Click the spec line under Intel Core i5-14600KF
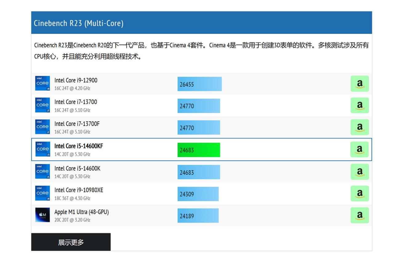The height and width of the screenshot is (262, 394). (x=72, y=154)
